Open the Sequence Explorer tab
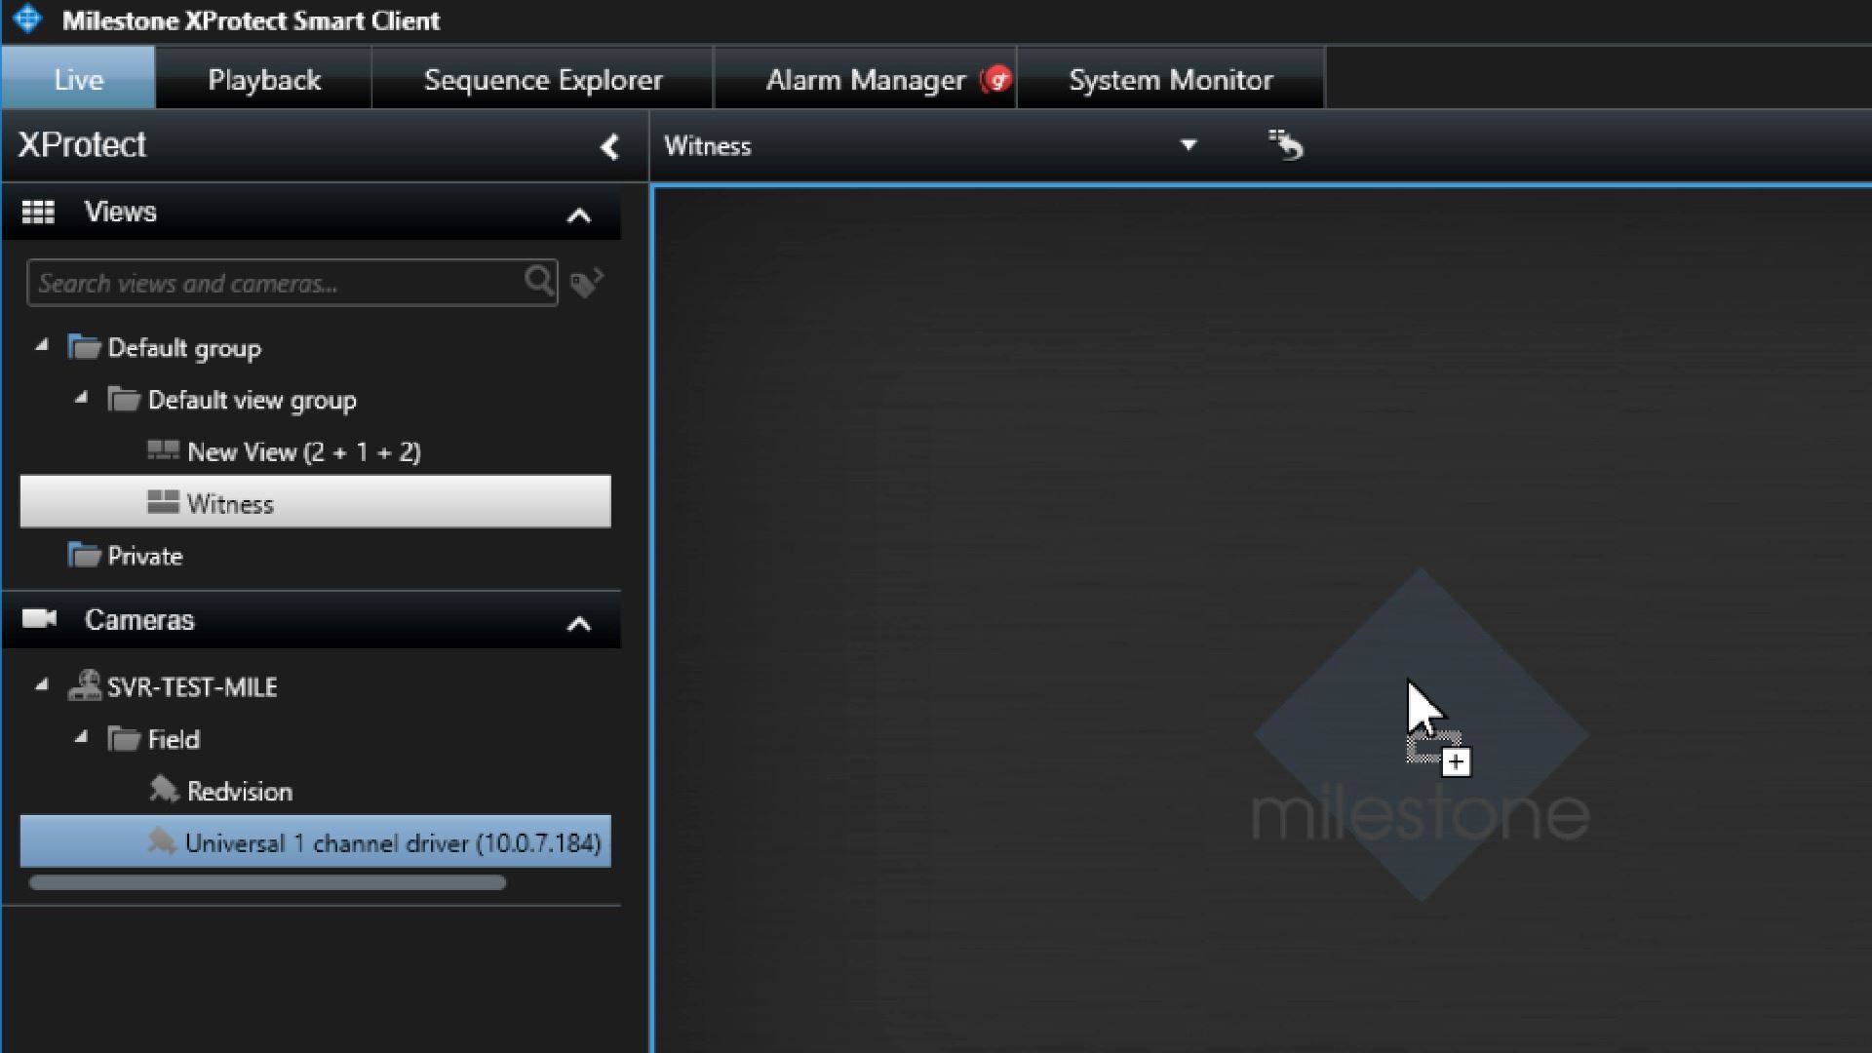This screenshot has height=1053, width=1872. (x=543, y=79)
